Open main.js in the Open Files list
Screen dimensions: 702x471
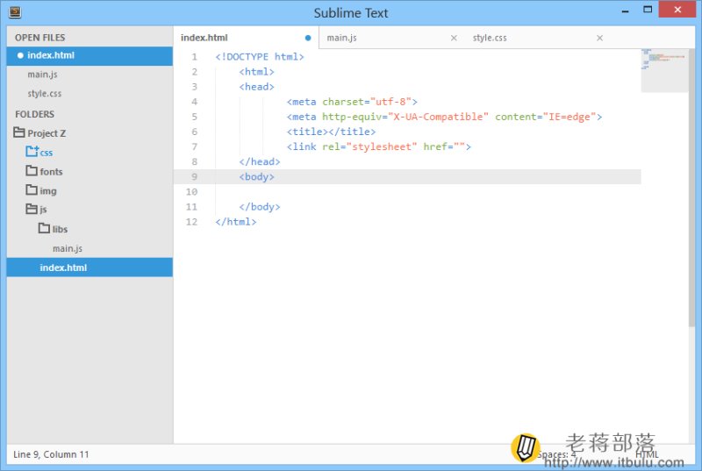tap(90, 75)
